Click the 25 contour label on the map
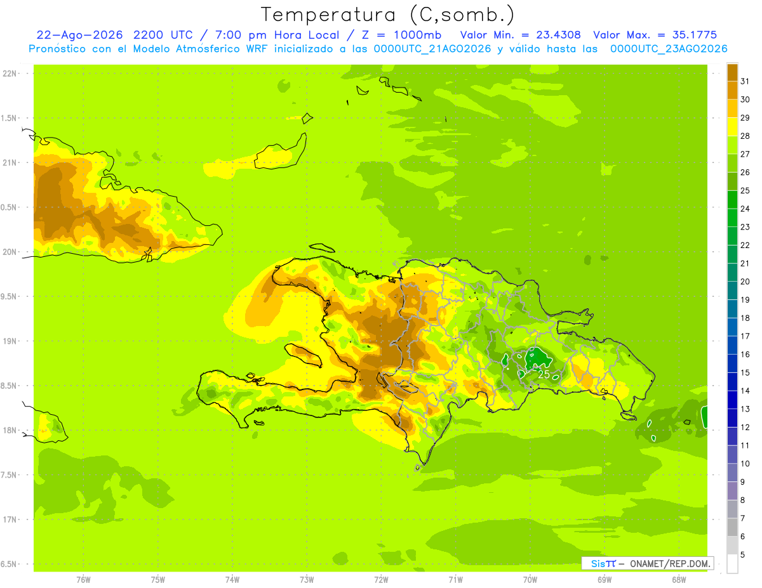762x588 pixels. [x=544, y=374]
